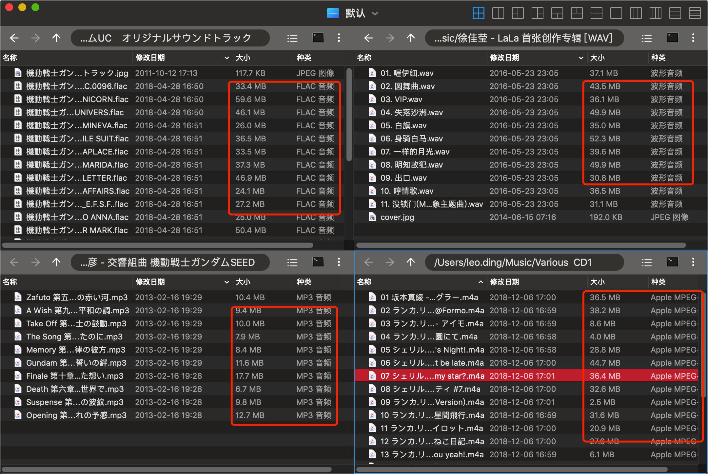Select 04. 失落沙洲.wav file
Screen dimensions: 708x474
[x=412, y=113]
